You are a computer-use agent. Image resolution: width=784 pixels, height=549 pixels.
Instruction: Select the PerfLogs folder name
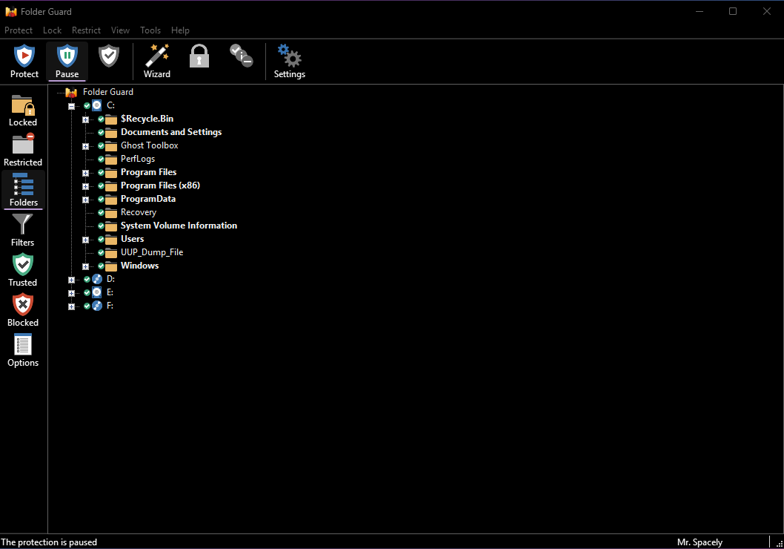point(138,160)
